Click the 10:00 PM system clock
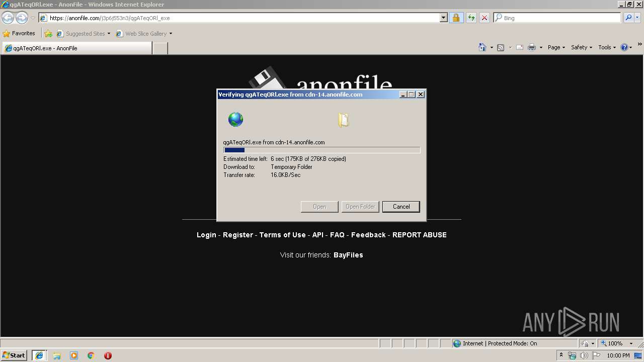This screenshot has height=362, width=644. point(618,355)
